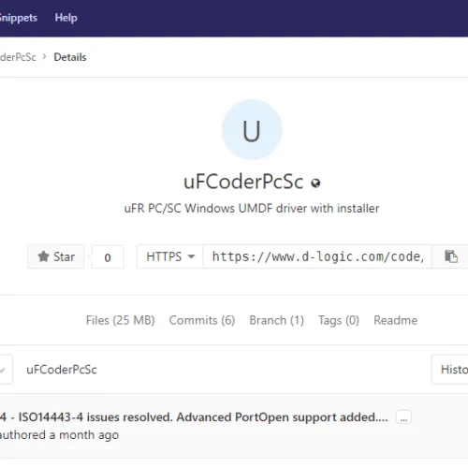Click uFCoderPcSc path breadcrumb in file browser
The image size is (468, 468).
62,370
